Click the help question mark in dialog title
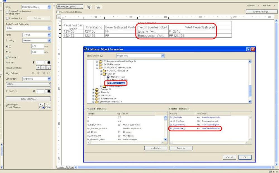Image resolution: width=279 pixels, height=173 pixels. coord(248,49)
